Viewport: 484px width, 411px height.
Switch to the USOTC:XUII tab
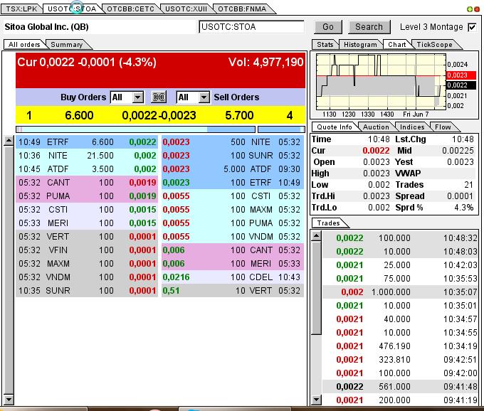coord(186,9)
